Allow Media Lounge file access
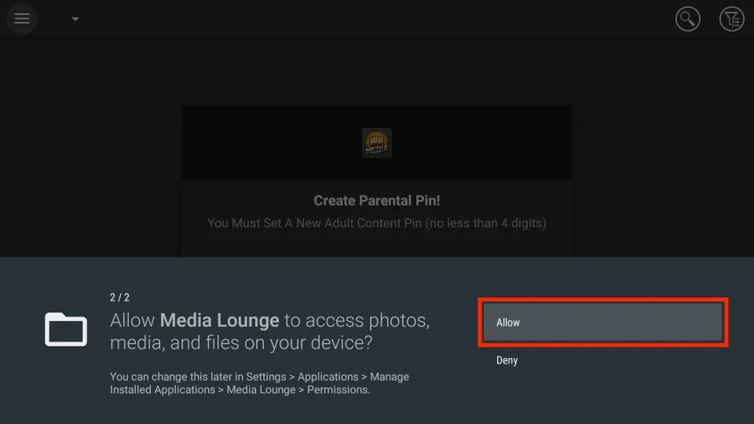Image resolution: width=754 pixels, height=424 pixels. (x=602, y=322)
